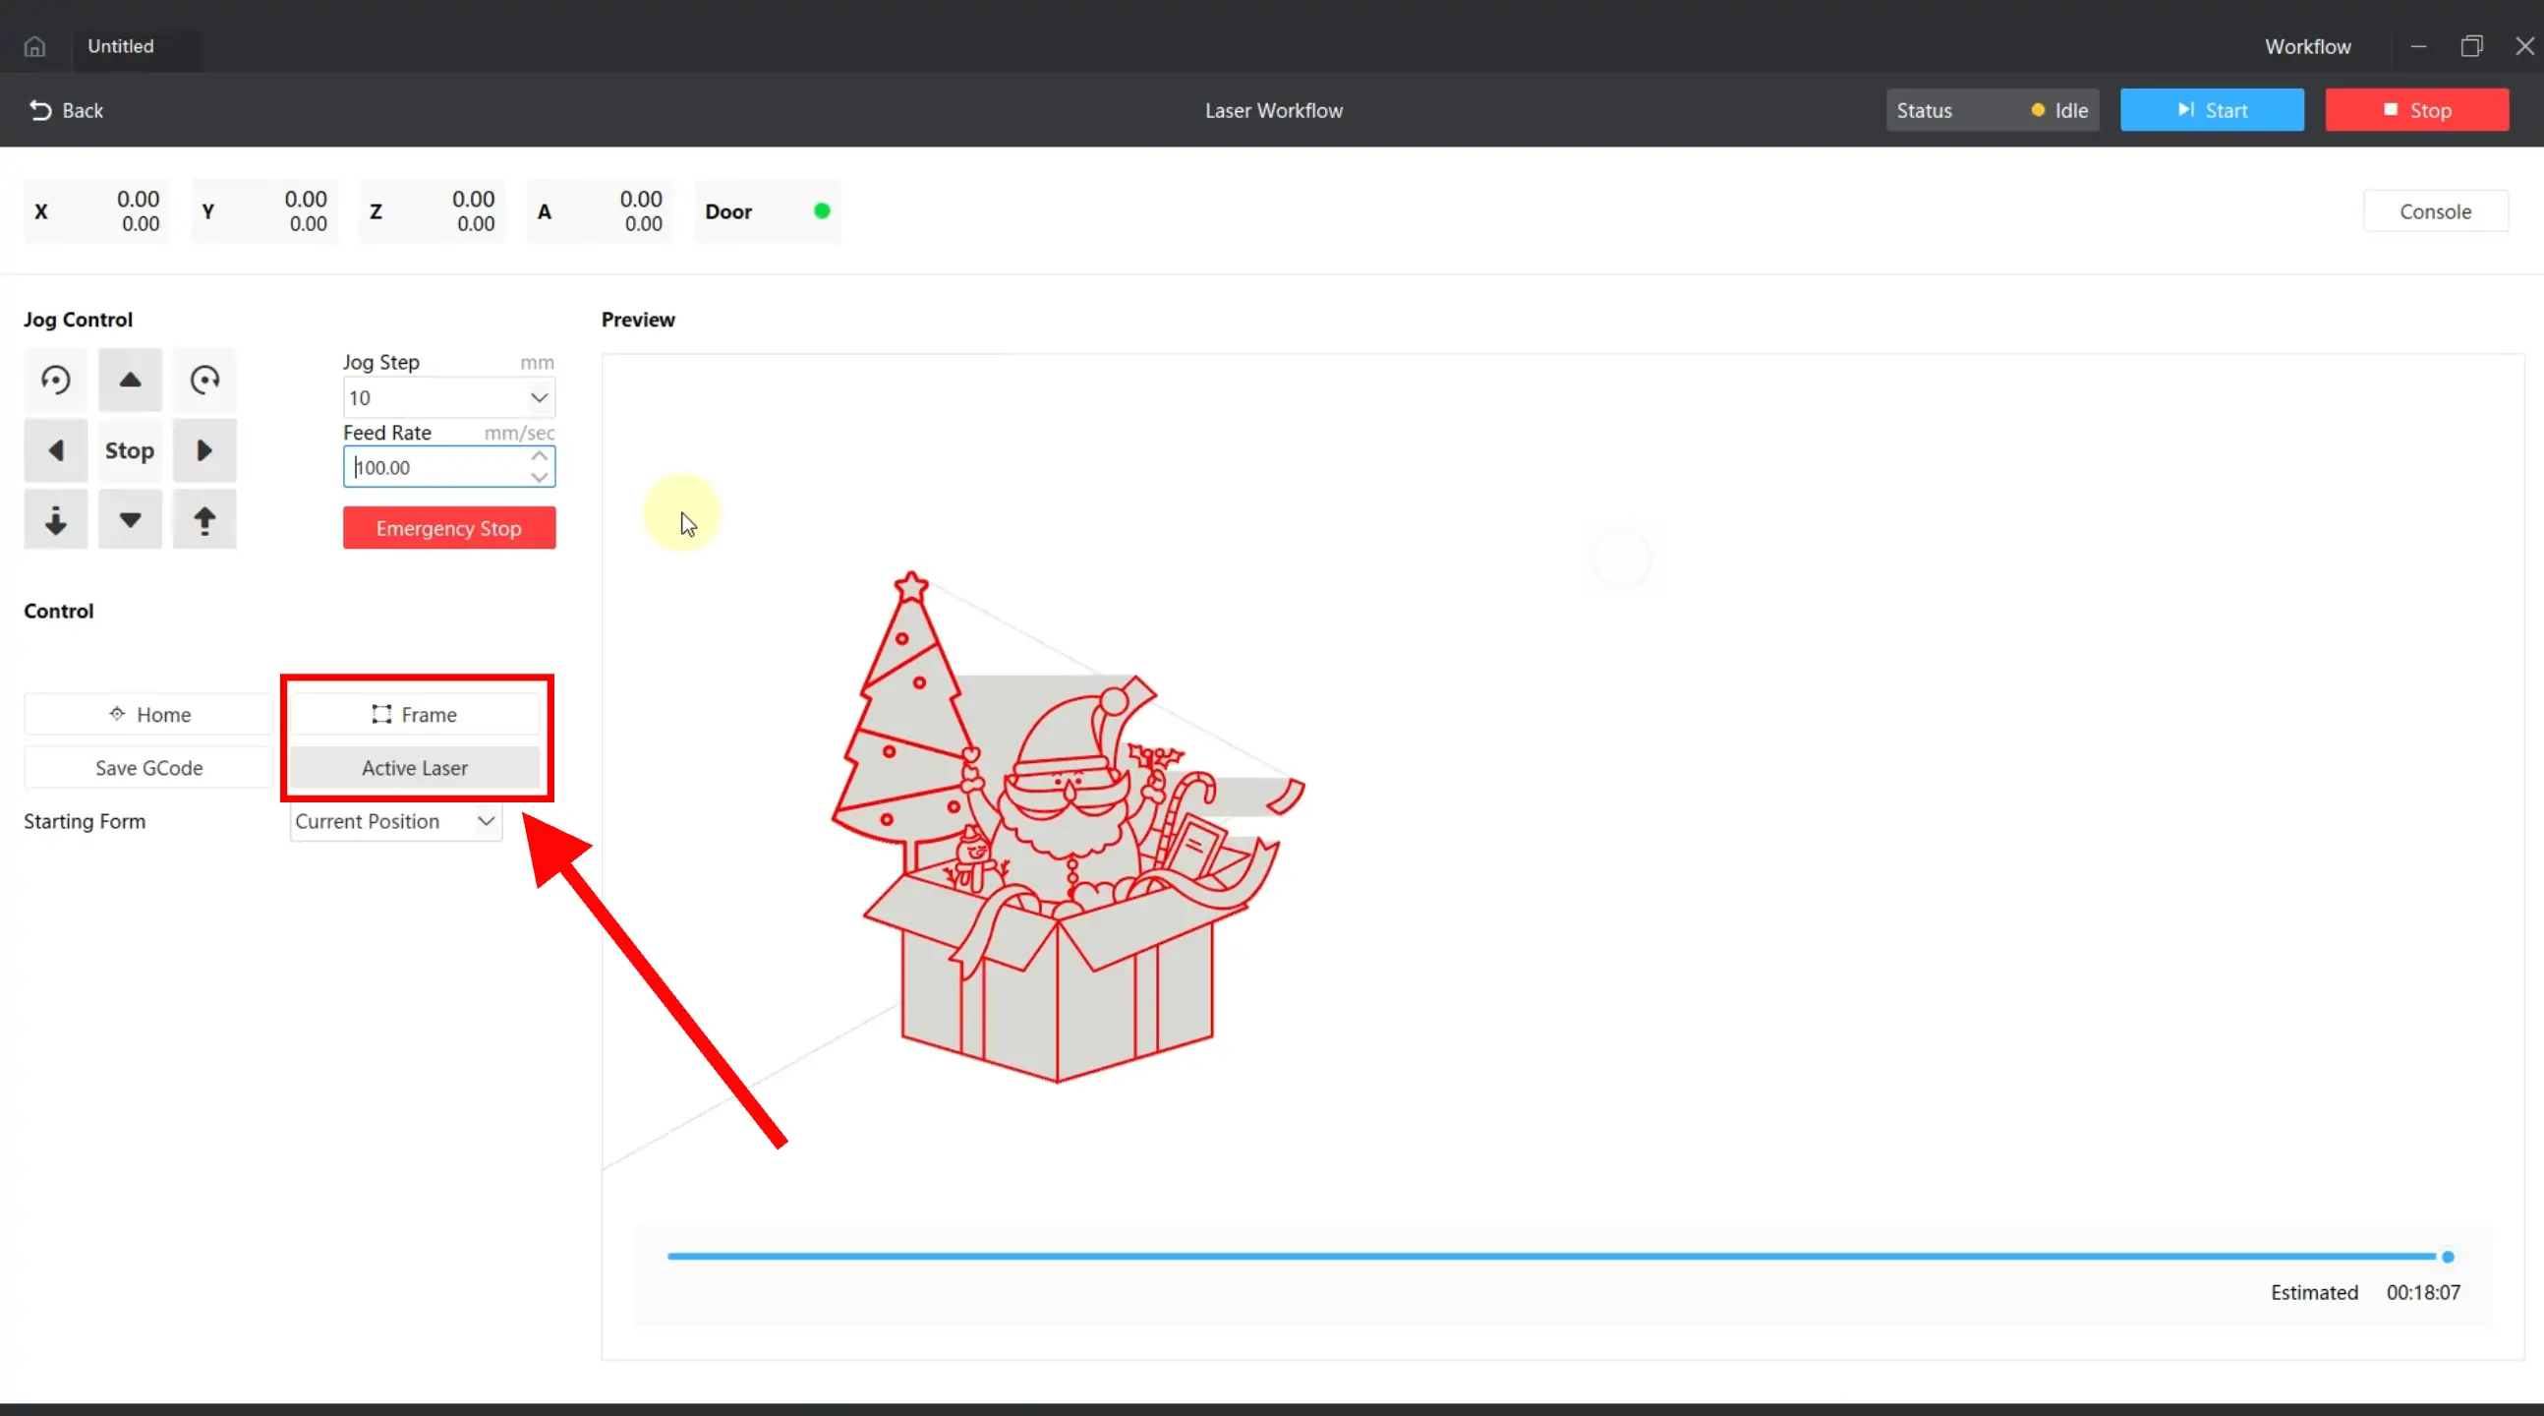Jog the laser down with triangle arrow
This screenshot has width=2544, height=1416.
tap(130, 520)
